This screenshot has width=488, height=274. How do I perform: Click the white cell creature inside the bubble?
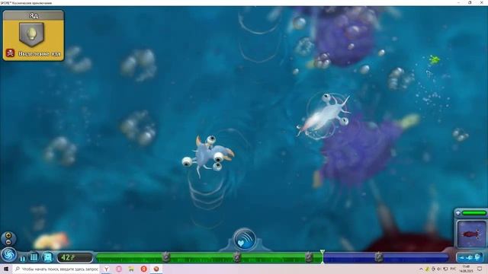coord(323,116)
